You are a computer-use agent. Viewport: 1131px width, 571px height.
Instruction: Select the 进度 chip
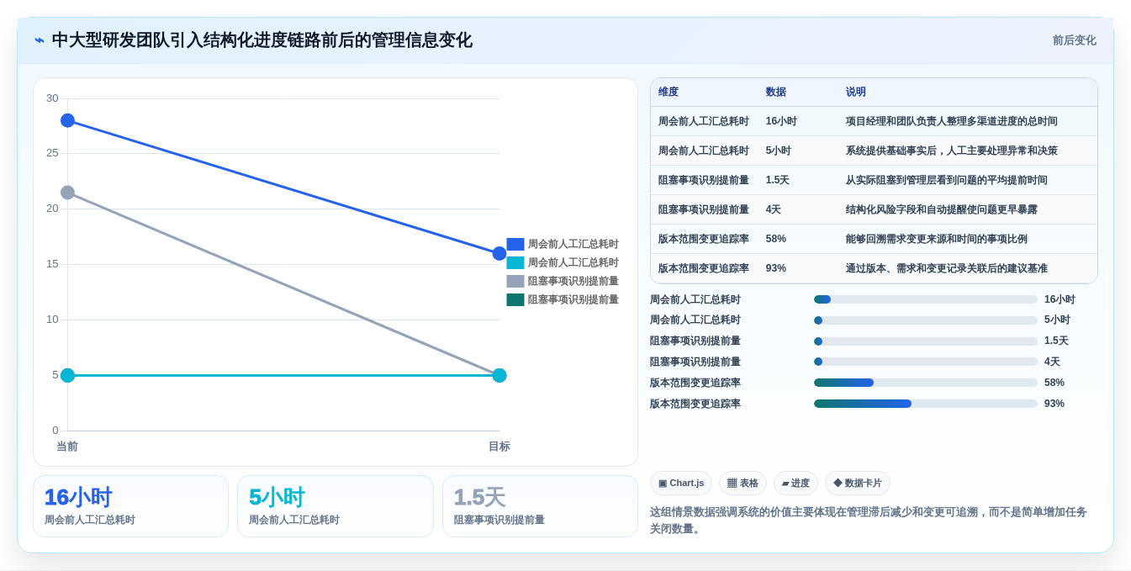click(x=795, y=483)
